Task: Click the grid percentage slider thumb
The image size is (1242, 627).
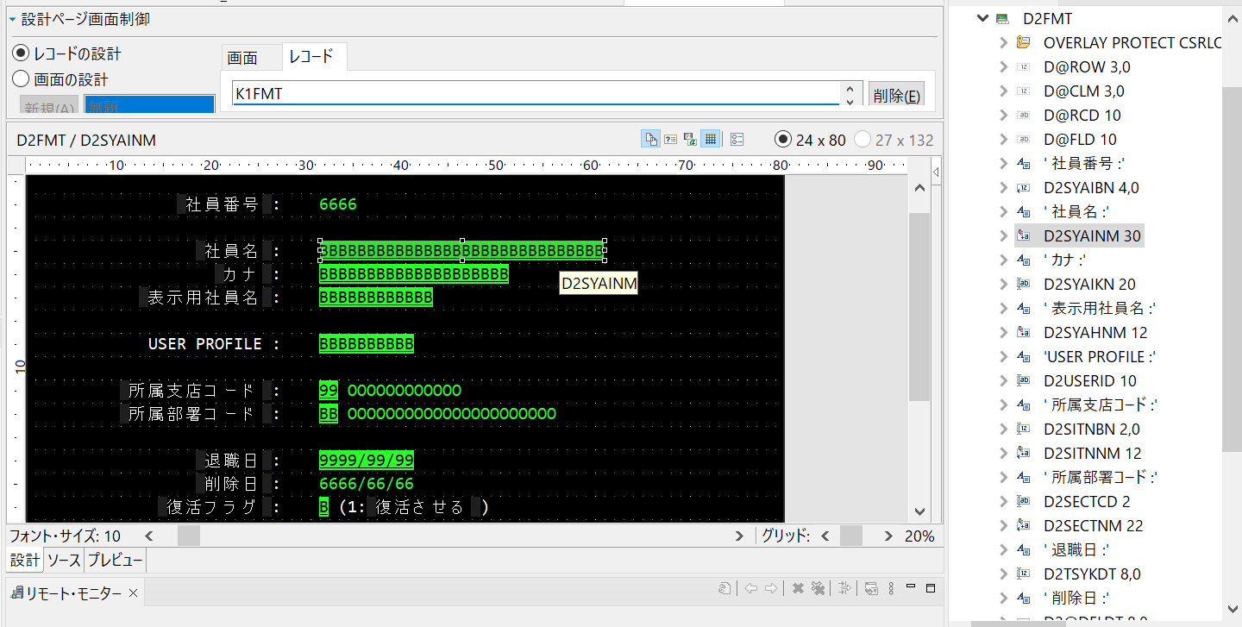Action: click(x=851, y=536)
